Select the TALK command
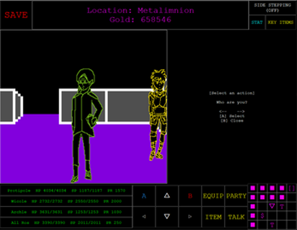 [x=236, y=217]
